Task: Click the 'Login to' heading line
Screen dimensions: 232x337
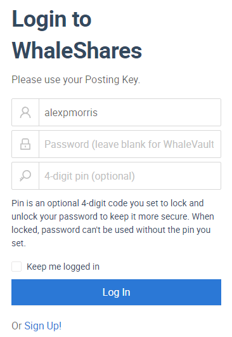Action: point(51,19)
